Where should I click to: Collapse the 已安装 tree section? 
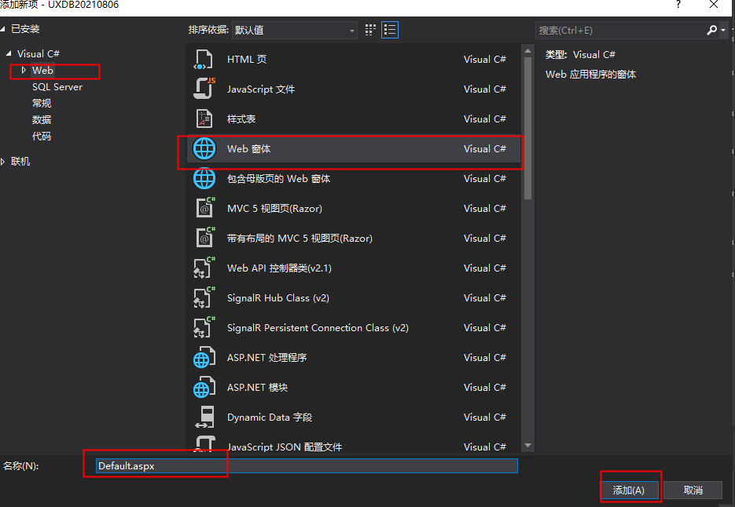click(5, 29)
